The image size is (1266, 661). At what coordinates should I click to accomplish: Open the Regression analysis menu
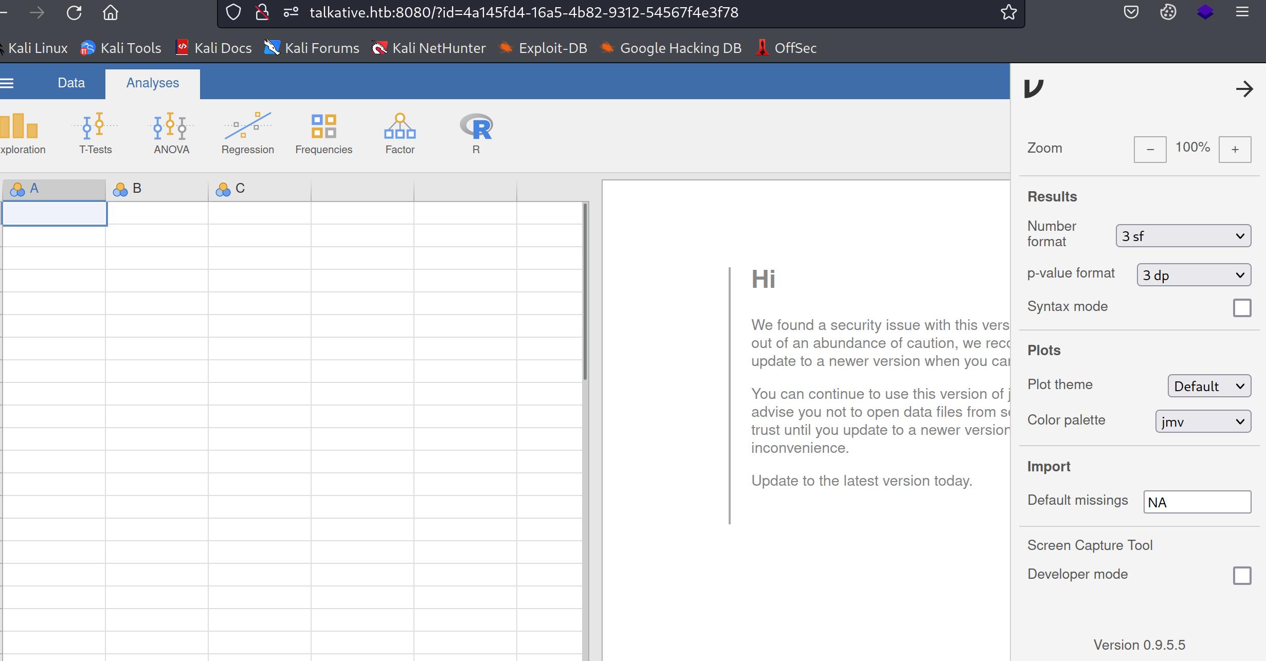coord(247,133)
